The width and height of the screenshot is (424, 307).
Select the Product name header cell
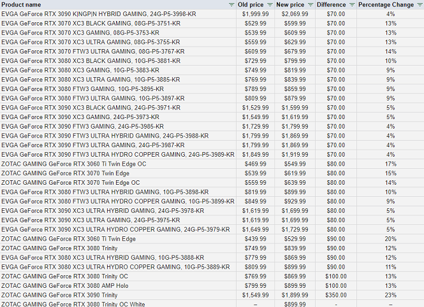(x=118, y=5)
